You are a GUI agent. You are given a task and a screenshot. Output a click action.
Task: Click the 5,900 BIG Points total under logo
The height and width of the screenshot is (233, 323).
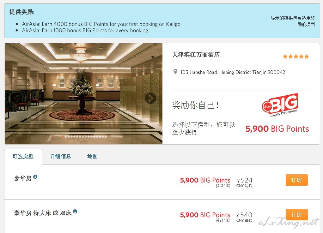click(x=277, y=129)
